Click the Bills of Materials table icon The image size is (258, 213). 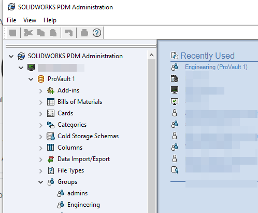[x=51, y=102]
